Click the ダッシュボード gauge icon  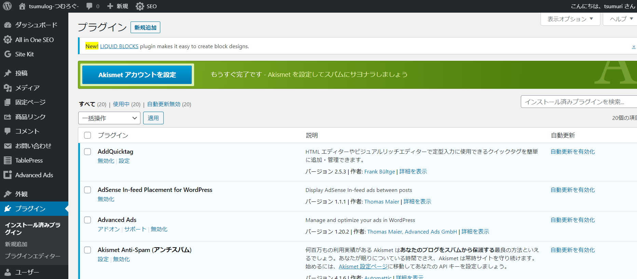[8, 25]
